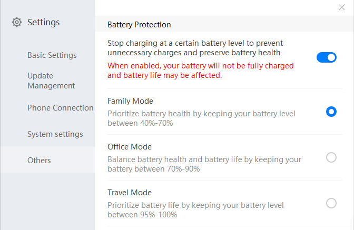Choose the Office Mode radio button
354x230 pixels.
pyautogui.click(x=331, y=157)
